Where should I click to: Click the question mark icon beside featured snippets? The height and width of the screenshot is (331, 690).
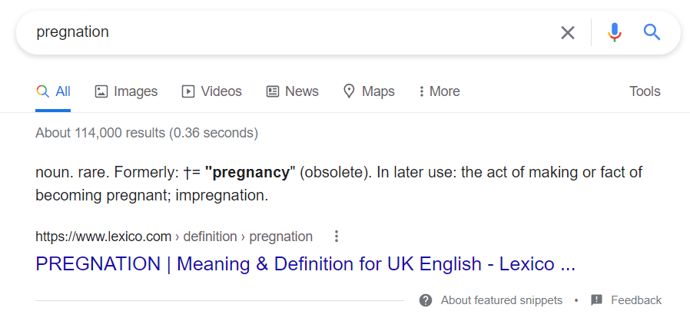[x=426, y=300]
